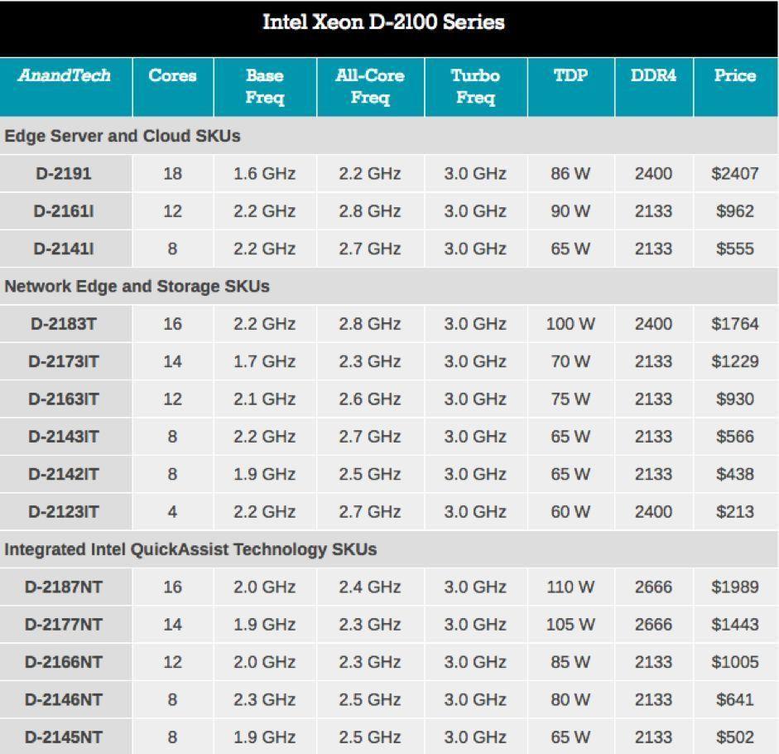This screenshot has height=754, width=779.
Task: Click the 110 W TDP value
Action: 570,587
